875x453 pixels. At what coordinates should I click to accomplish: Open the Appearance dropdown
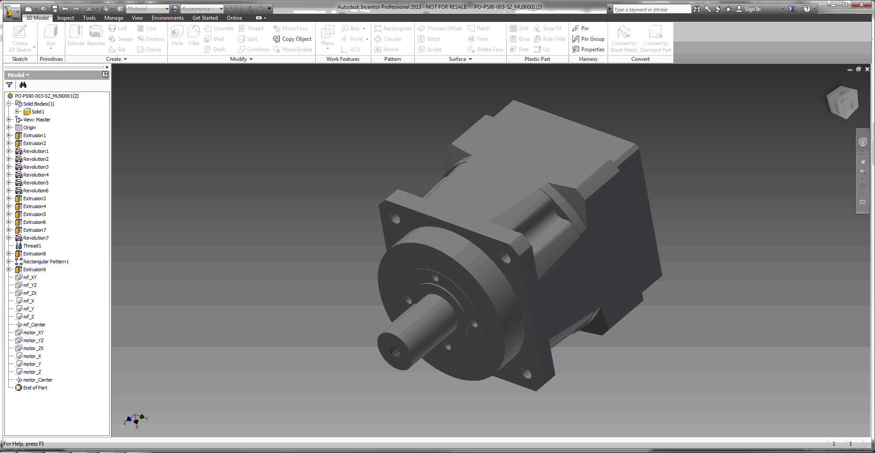(221, 9)
